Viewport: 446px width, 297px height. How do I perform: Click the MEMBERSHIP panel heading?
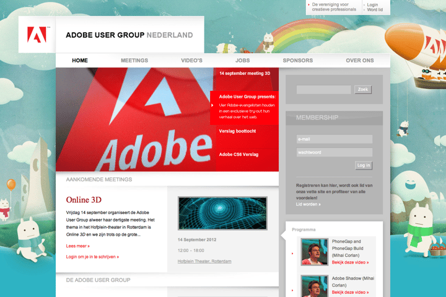(x=317, y=118)
